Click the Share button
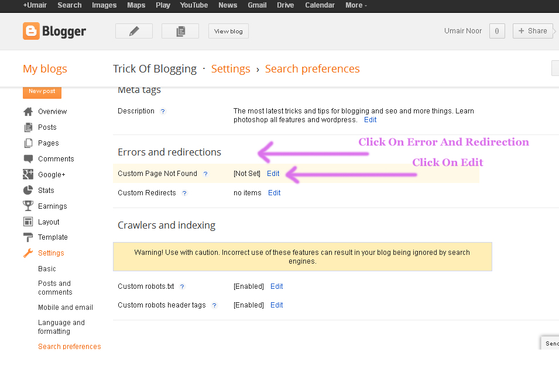Screen dimensions: 559x380 [533, 31]
